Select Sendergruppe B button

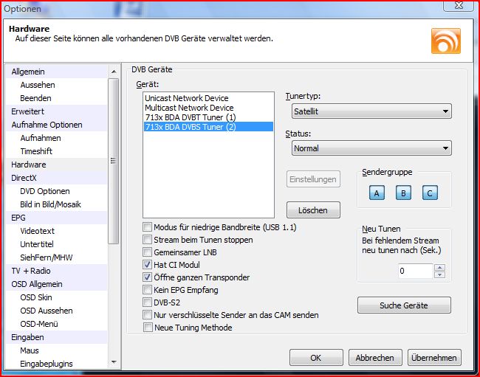(403, 193)
